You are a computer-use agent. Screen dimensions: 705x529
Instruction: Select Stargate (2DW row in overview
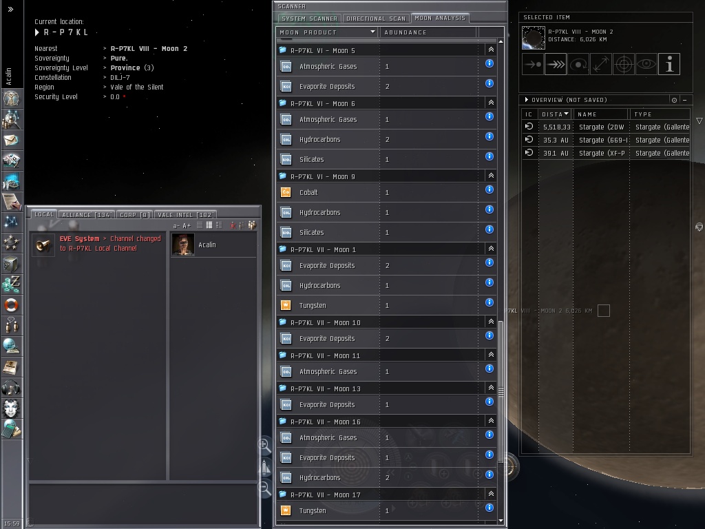point(606,127)
